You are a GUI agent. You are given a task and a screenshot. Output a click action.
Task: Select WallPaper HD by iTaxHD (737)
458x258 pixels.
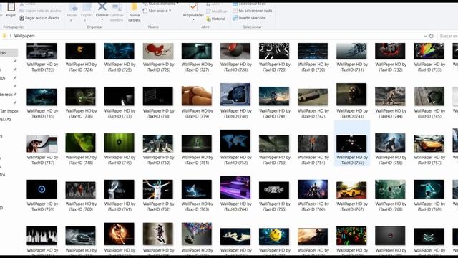pyautogui.click(x=120, y=102)
